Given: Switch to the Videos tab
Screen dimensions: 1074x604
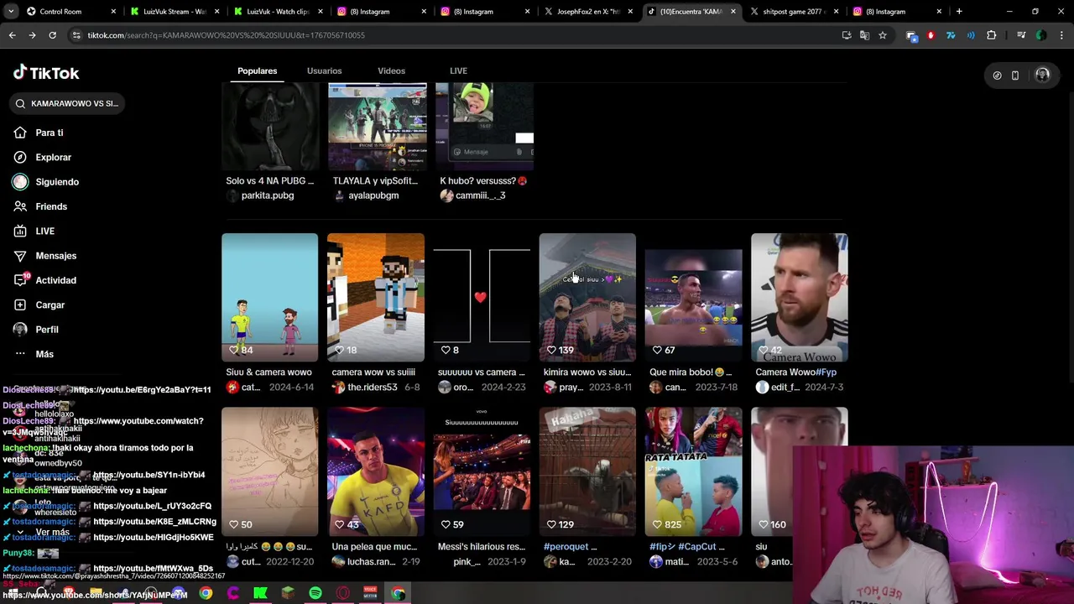Looking at the screenshot, I should click(391, 71).
